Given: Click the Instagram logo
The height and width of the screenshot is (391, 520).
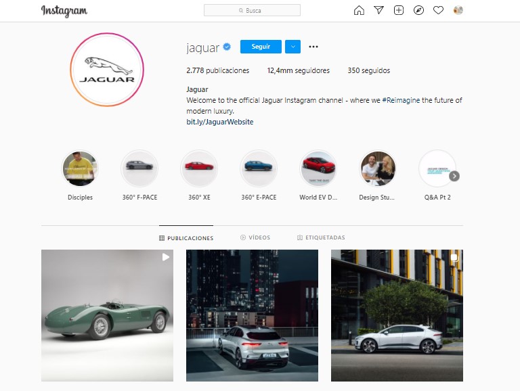Looking at the screenshot, I should pos(64,11).
